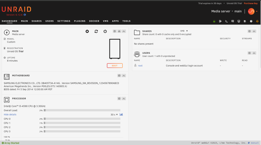Open the Settings menu tab

pyautogui.click(x=64, y=21)
